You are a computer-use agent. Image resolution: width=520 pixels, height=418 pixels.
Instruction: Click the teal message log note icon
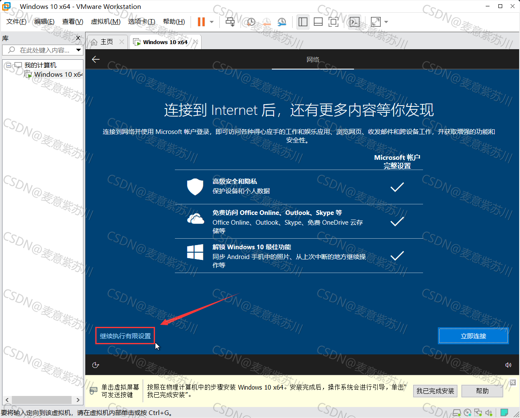tap(504, 412)
